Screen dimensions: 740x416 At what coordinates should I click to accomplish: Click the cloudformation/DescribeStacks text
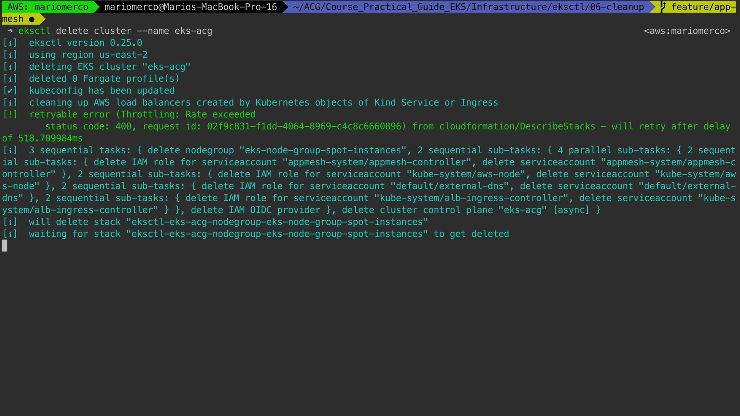[517, 126]
